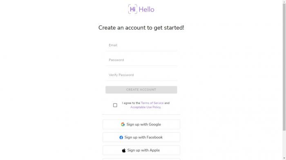This screenshot has height=160, width=286.
Task: Click the purple 'Hello' wordmark text
Action: click(x=146, y=9)
